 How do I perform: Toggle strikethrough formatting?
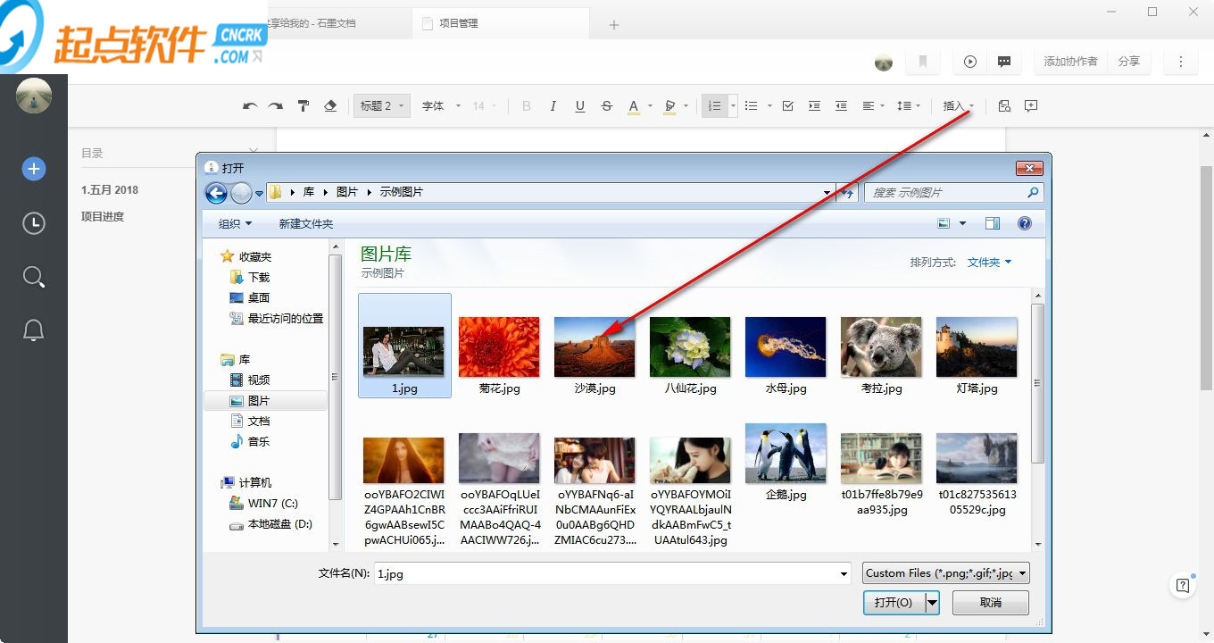pos(607,106)
